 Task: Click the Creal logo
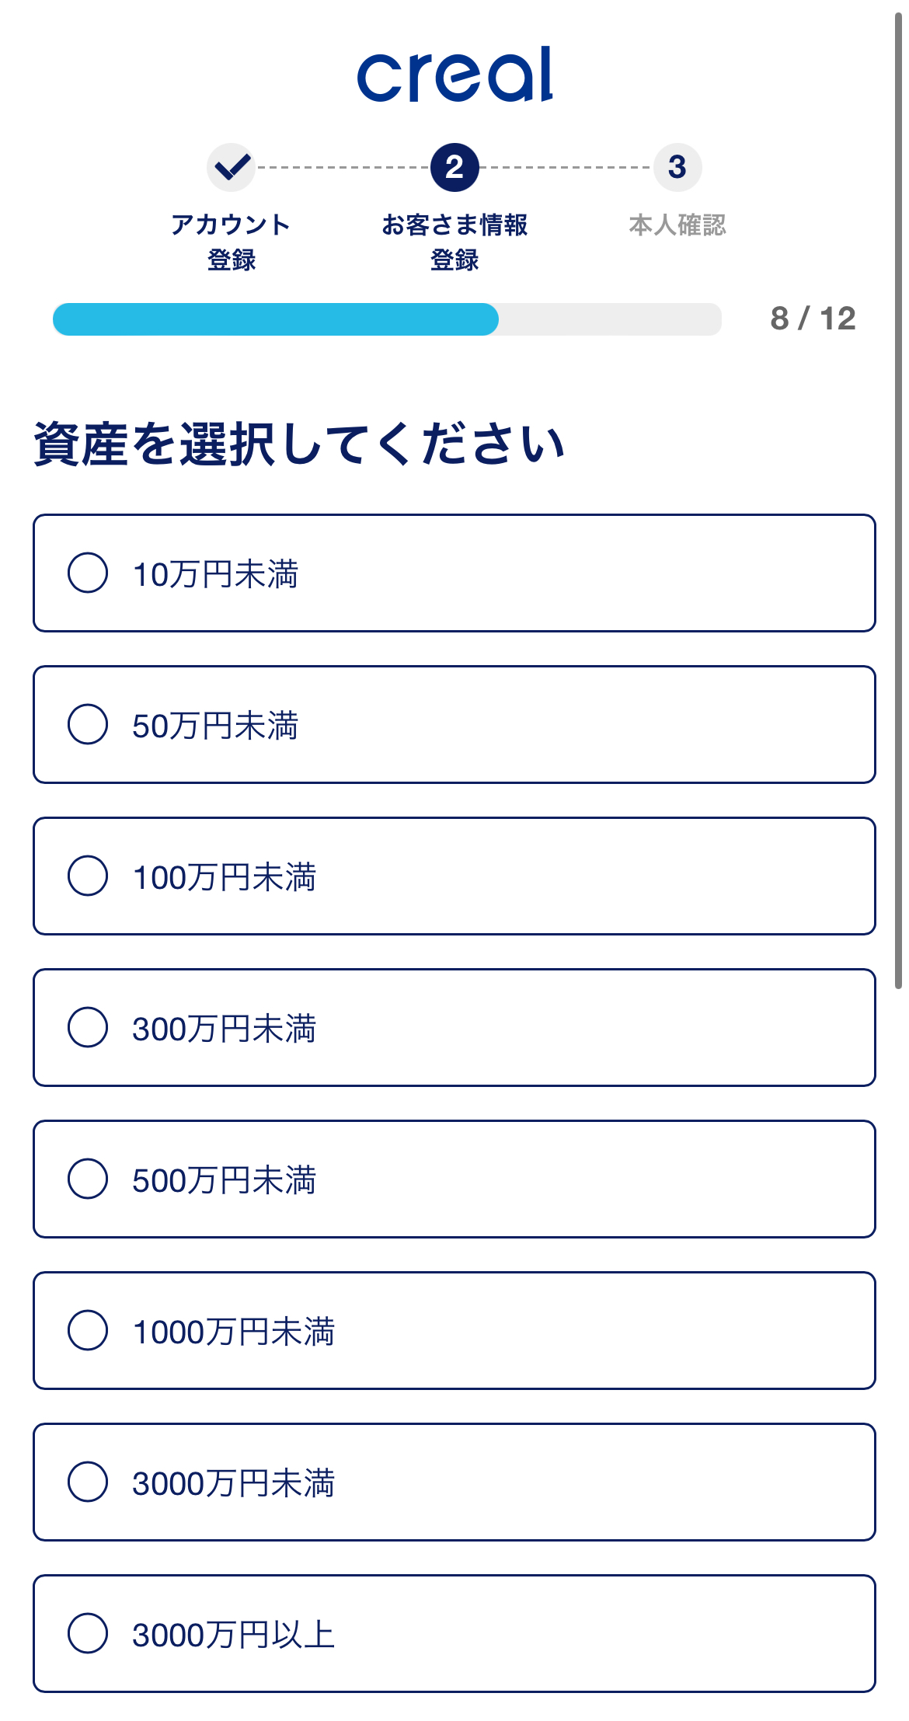[x=454, y=75]
